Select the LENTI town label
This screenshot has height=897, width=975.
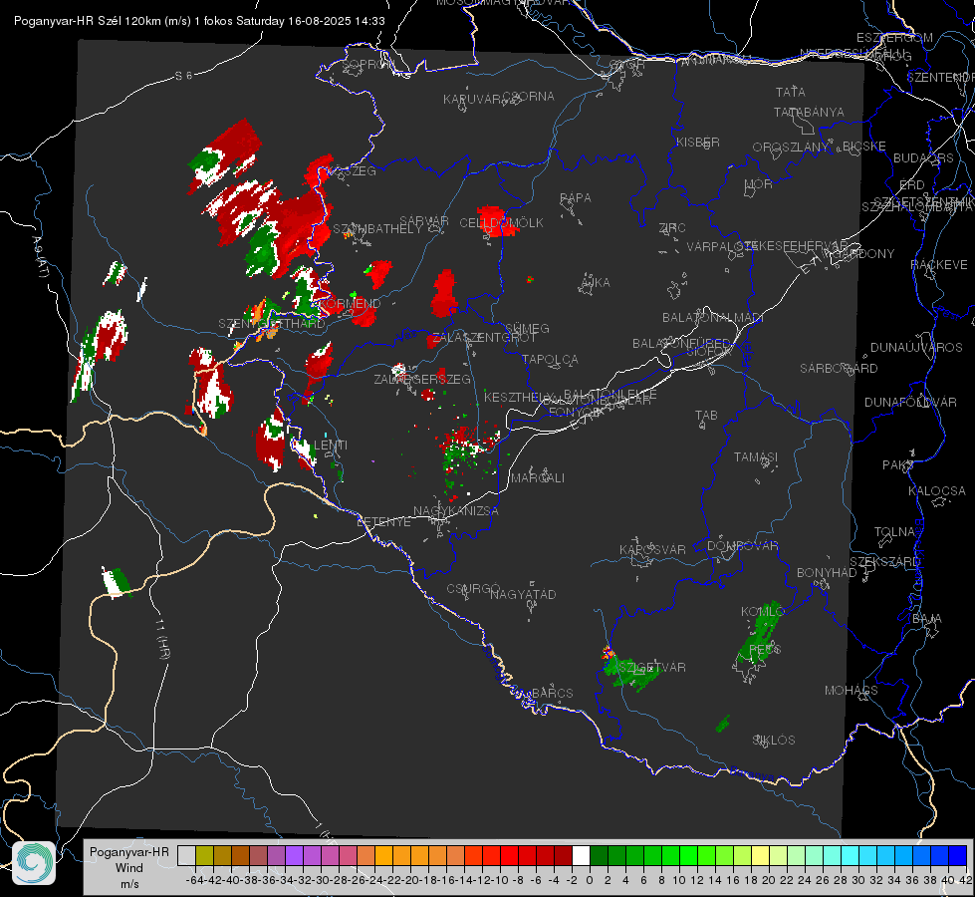click(331, 446)
